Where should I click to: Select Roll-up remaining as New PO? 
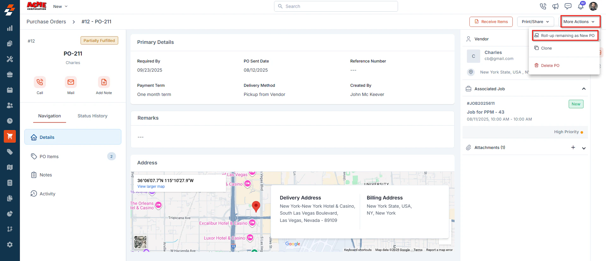[565, 36]
